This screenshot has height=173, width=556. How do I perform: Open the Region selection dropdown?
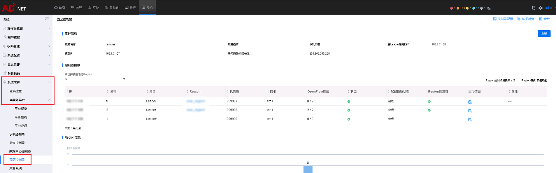click(95, 79)
